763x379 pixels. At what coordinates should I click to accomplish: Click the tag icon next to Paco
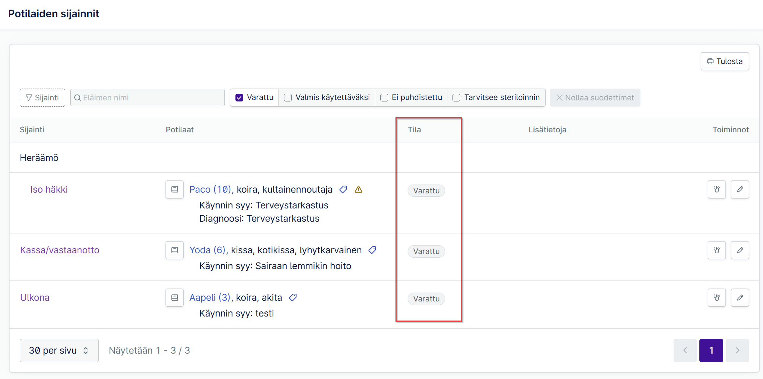tap(343, 189)
